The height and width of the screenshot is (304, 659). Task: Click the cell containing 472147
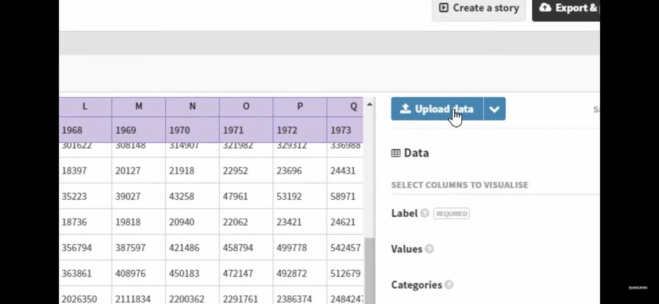pyautogui.click(x=247, y=273)
